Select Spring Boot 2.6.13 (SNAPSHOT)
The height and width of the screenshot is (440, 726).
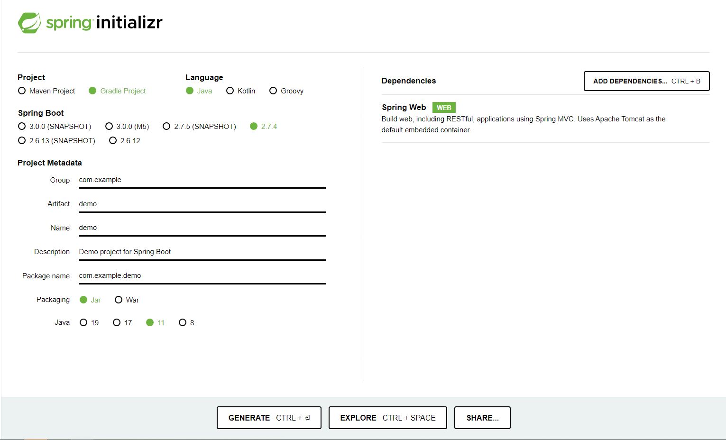coord(56,140)
